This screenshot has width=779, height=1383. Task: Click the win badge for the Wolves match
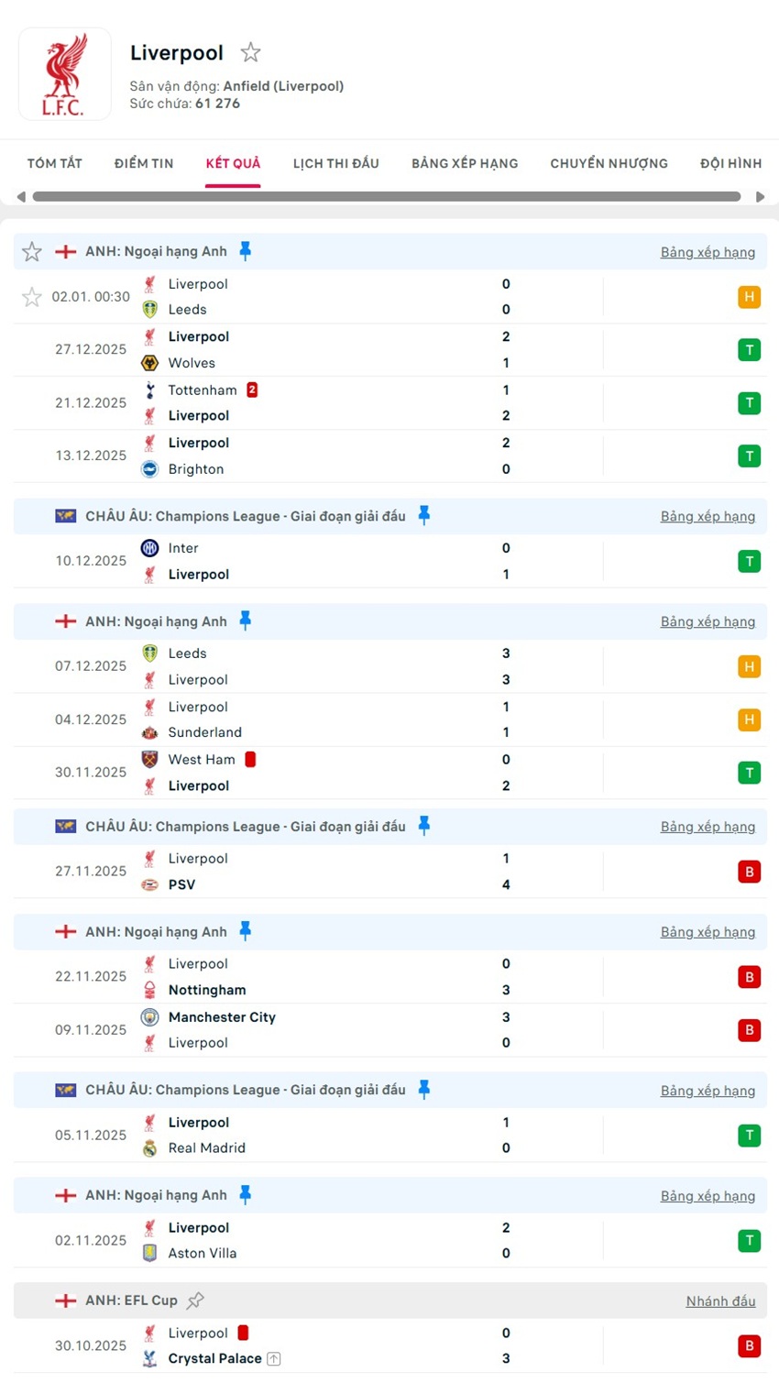pos(749,350)
